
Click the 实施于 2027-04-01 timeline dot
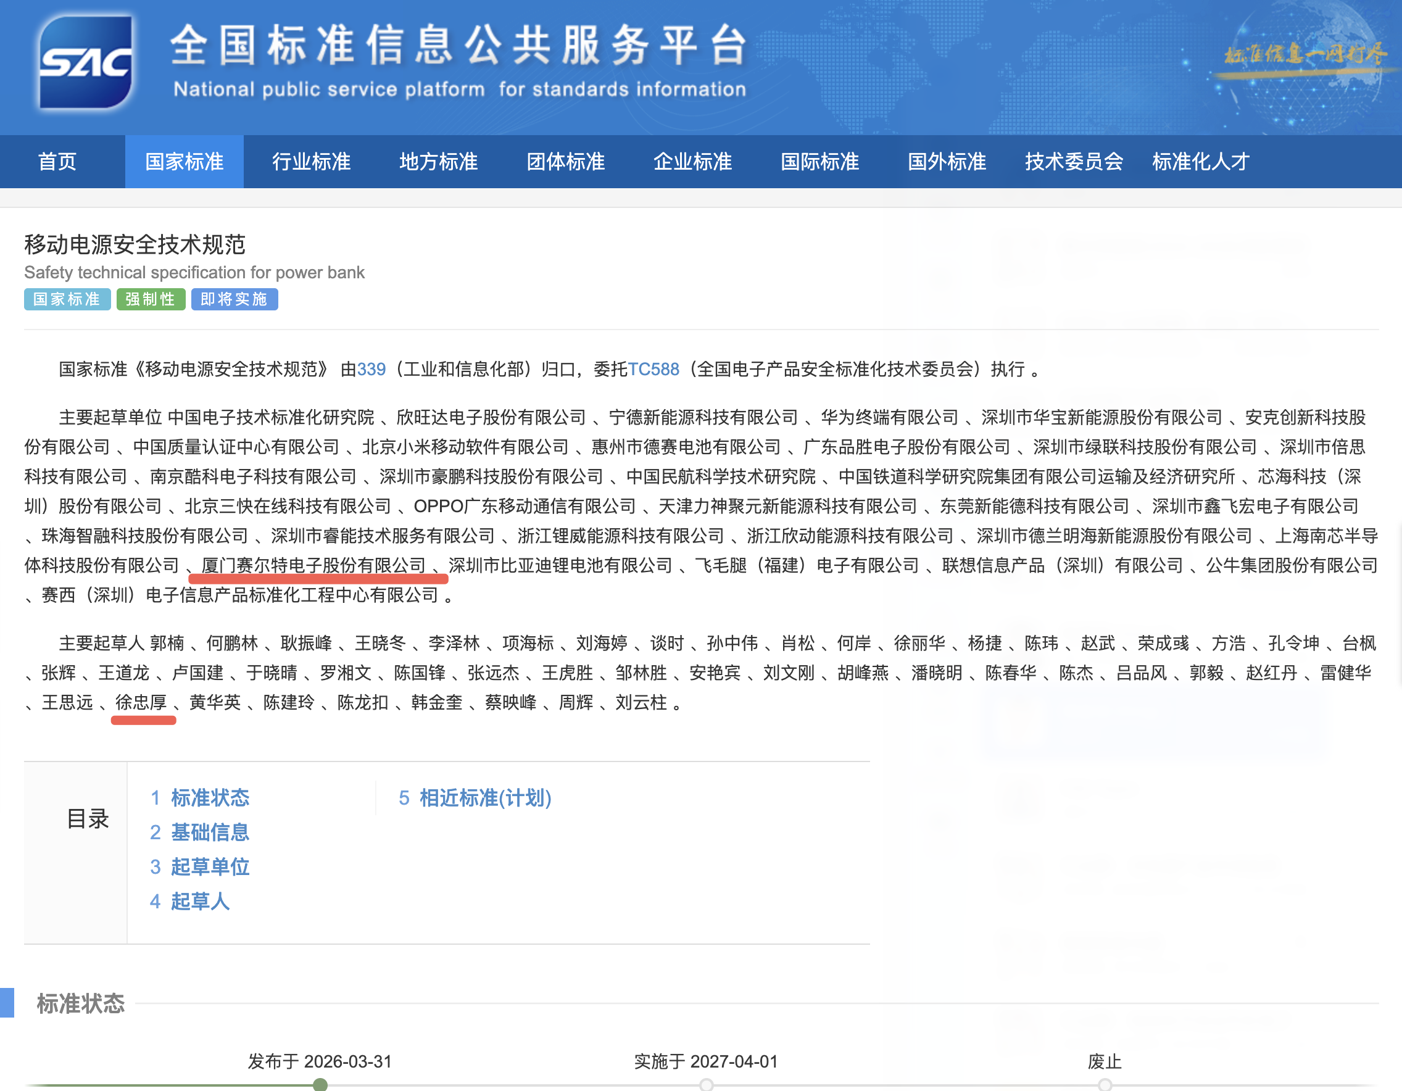pyautogui.click(x=706, y=1085)
